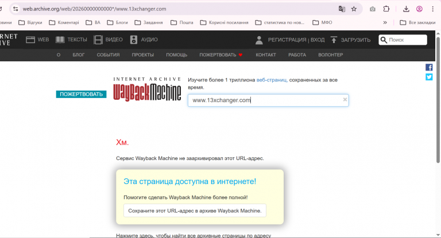
Task: Open the статистика по нов... bookmarks folder
Action: [x=280, y=22]
